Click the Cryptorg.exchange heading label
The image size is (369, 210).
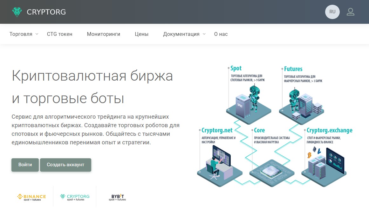coord(330,130)
